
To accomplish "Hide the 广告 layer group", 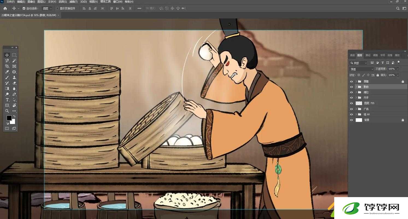I will (x=351, y=109).
